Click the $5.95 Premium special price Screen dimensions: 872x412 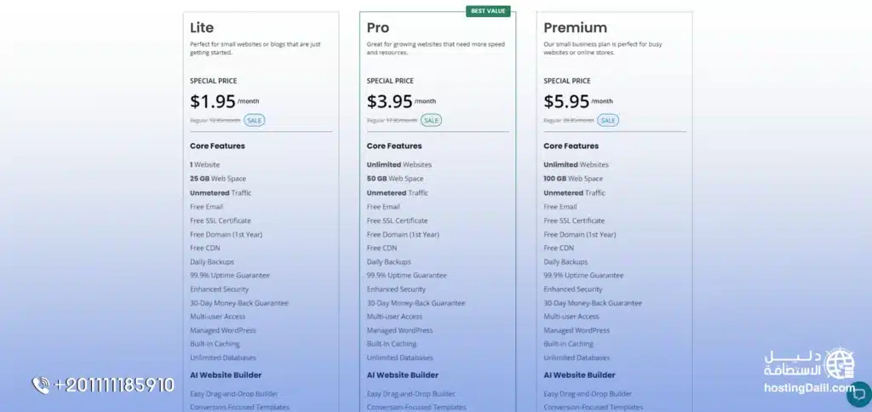[x=567, y=101]
